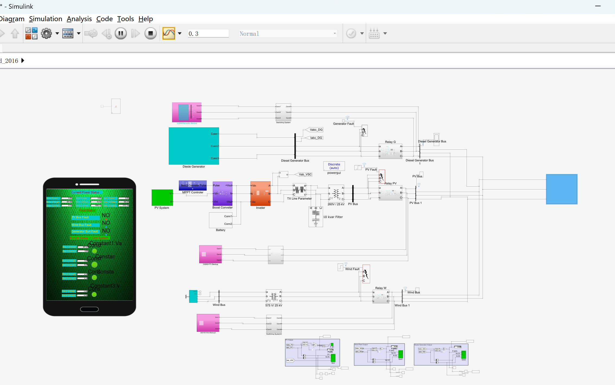Open the Simulation menu
This screenshot has width=615, height=385.
(x=46, y=19)
